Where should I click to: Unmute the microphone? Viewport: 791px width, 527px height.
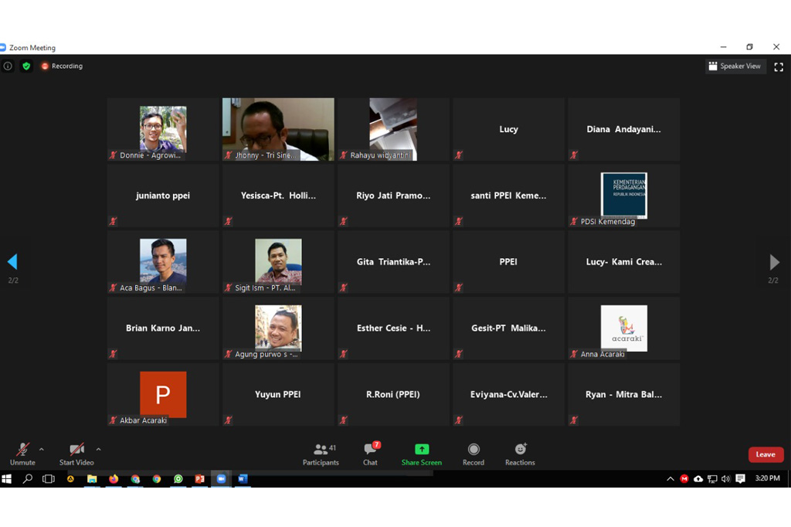[x=22, y=454]
